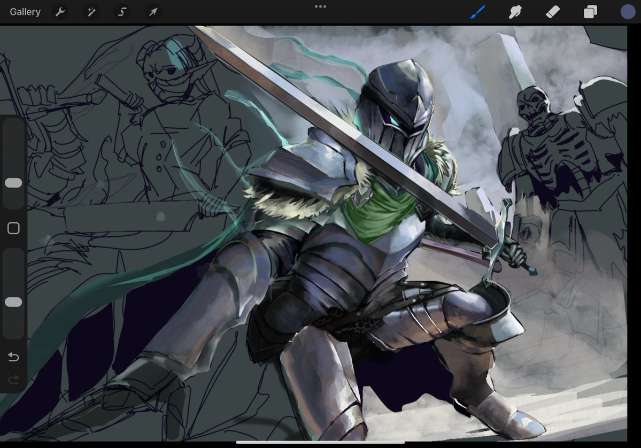Activate the Selection tool
This screenshot has width=641, height=448.
pyautogui.click(x=122, y=12)
